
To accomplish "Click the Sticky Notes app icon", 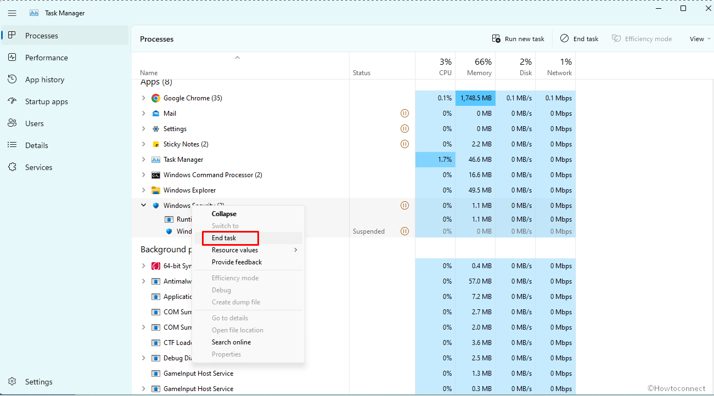I will pyautogui.click(x=156, y=144).
